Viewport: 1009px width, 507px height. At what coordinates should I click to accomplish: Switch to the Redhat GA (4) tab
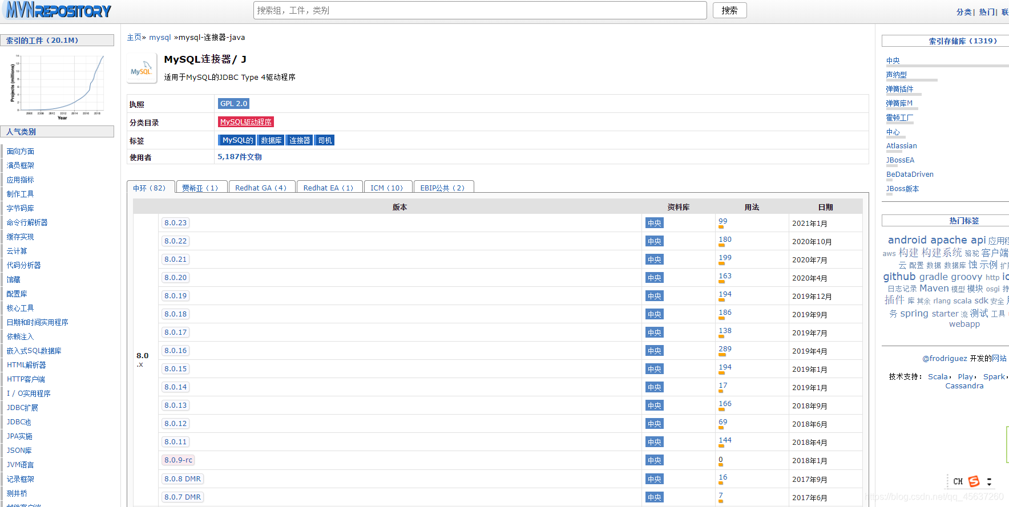[261, 188]
